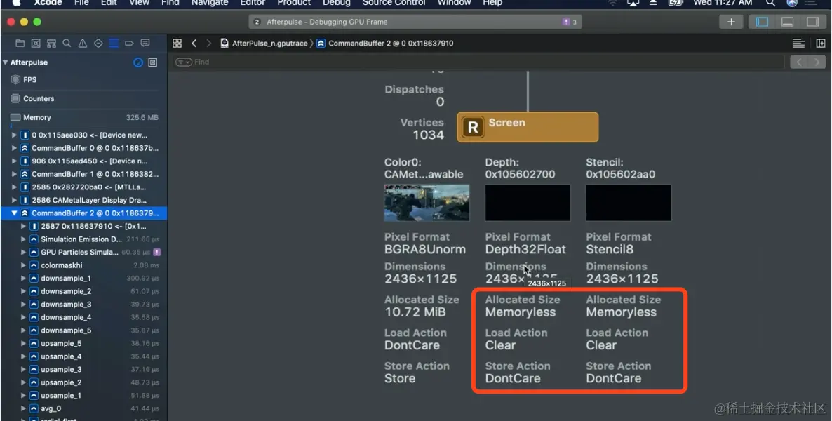Add editor pane on the right
The image size is (832, 421).
click(x=820, y=44)
